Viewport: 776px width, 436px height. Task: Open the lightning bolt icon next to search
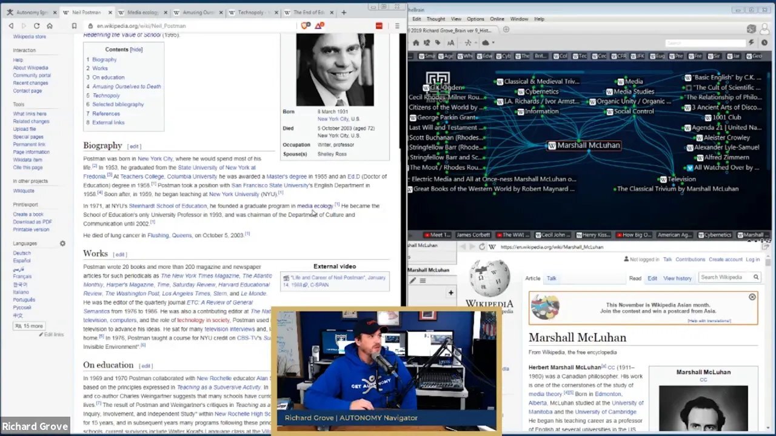(x=752, y=43)
